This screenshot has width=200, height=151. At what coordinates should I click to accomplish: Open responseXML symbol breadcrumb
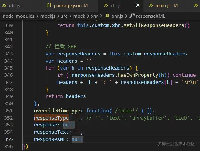tap(151, 16)
